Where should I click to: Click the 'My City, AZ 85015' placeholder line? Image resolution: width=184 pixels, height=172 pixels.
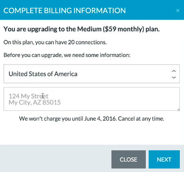(x=35, y=102)
